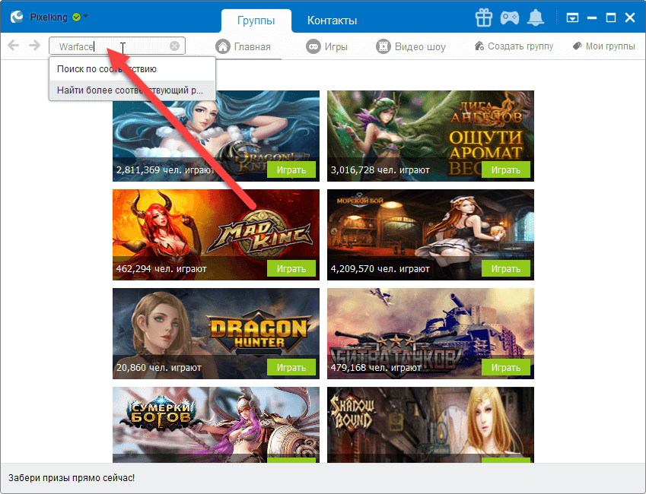
Task: Go forward with the right arrow
Action: [34, 46]
